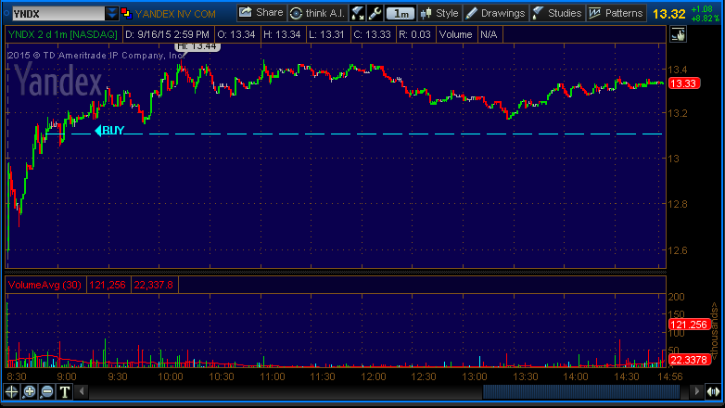This screenshot has height=408, width=725.
Task: Click the quick time frames icon
Action: pyautogui.click(x=358, y=13)
